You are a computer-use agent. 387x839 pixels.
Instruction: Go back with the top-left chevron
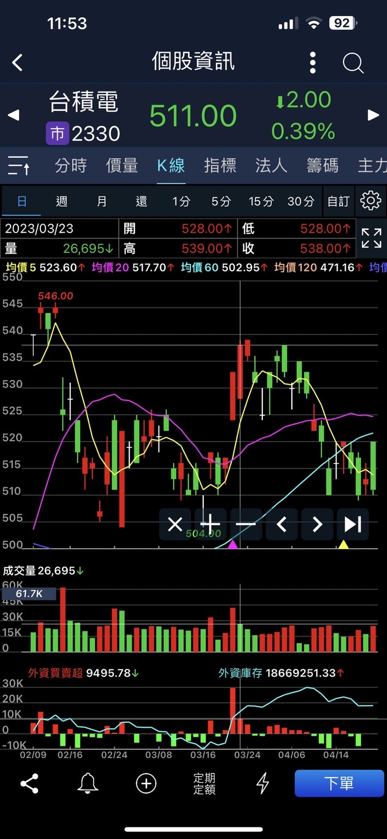coord(18,62)
